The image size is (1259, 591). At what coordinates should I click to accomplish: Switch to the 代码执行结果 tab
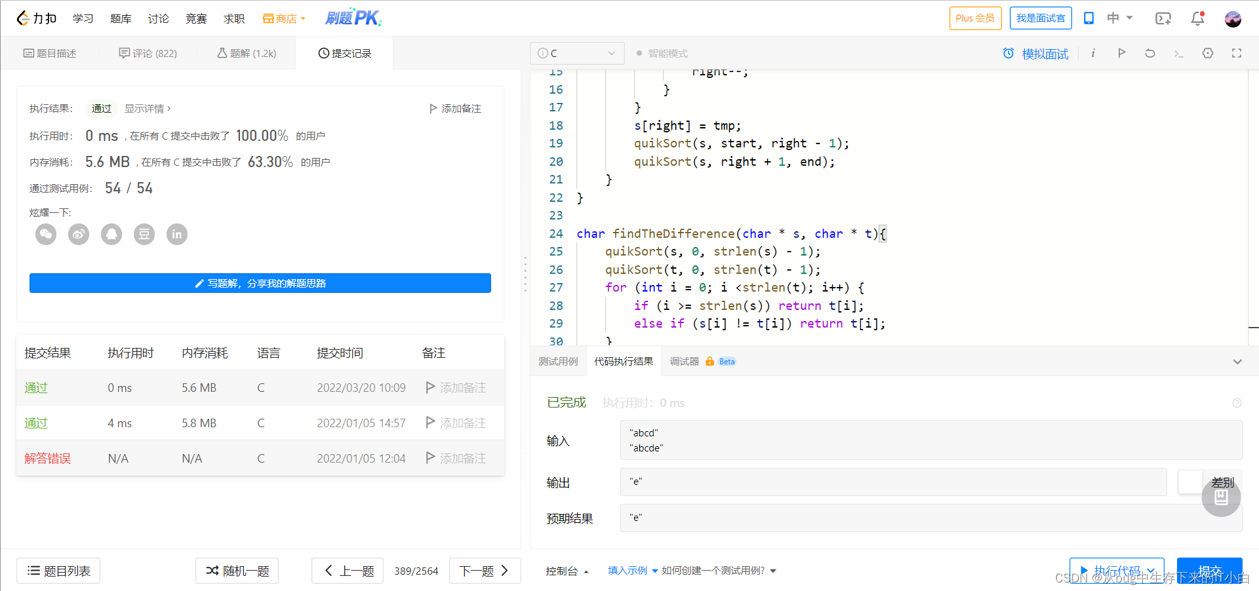tap(624, 361)
